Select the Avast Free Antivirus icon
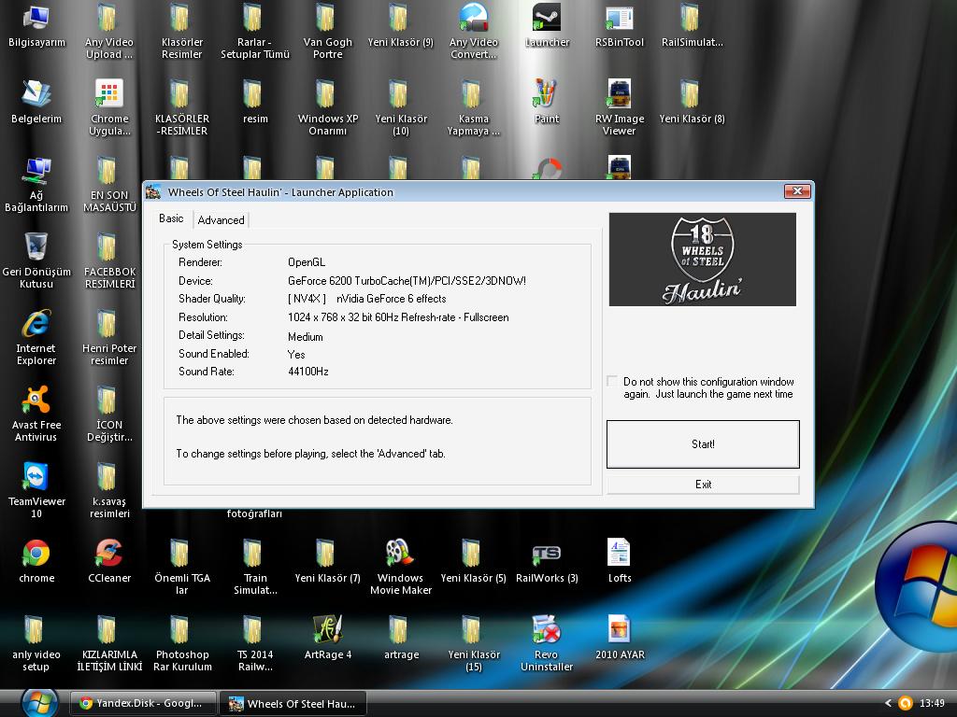 click(x=36, y=414)
